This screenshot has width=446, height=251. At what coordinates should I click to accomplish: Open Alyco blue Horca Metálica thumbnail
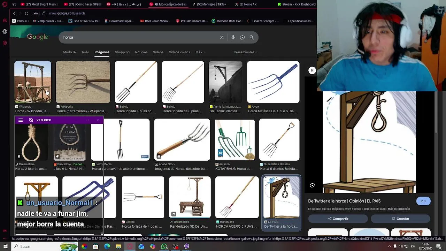click(273, 82)
